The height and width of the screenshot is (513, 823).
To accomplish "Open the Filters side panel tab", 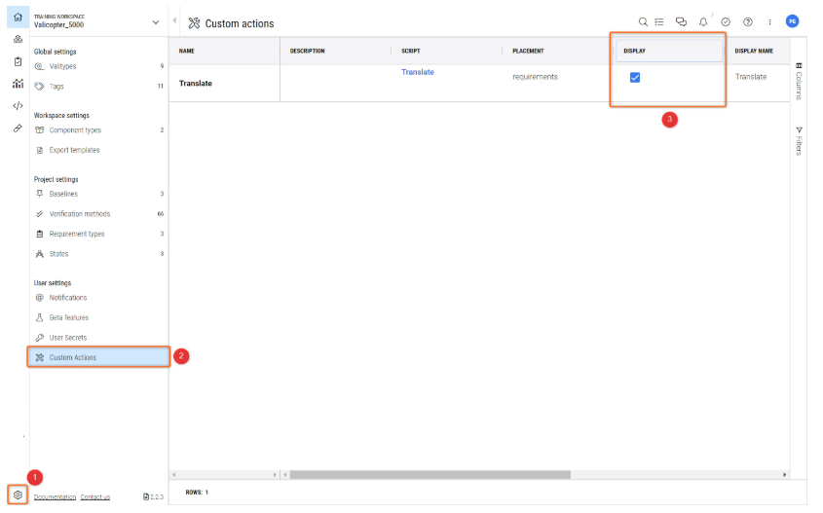I will pos(798,140).
